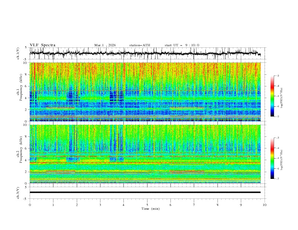Click the "-3" label on ch.2 color bar
This screenshot has height=230, width=298.
coord(278,138)
